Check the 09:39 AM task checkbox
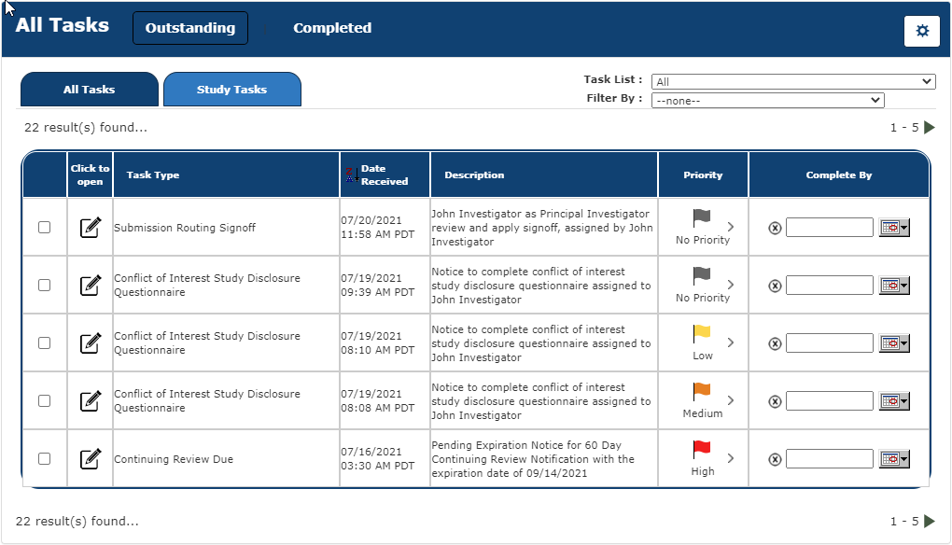952x545 pixels. (44, 285)
